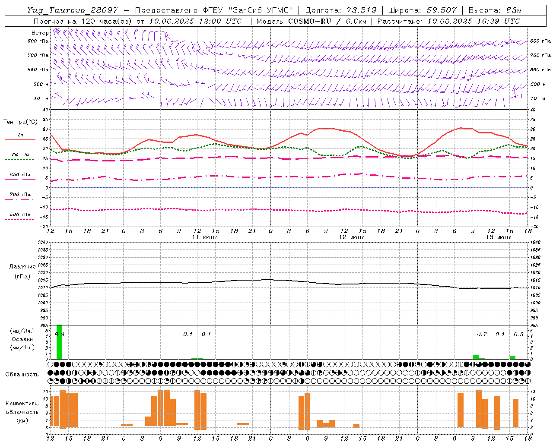The width and height of the screenshot is (553, 442).
Task: Click the 8.3 precipitation amount value
Action: point(59,335)
